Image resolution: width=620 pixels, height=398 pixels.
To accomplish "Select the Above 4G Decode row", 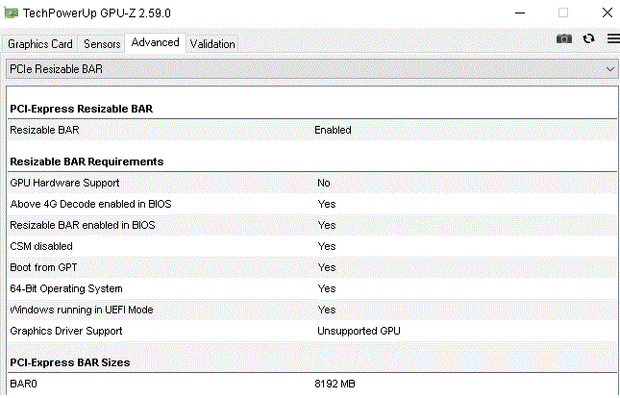I will pyautogui.click(x=310, y=204).
